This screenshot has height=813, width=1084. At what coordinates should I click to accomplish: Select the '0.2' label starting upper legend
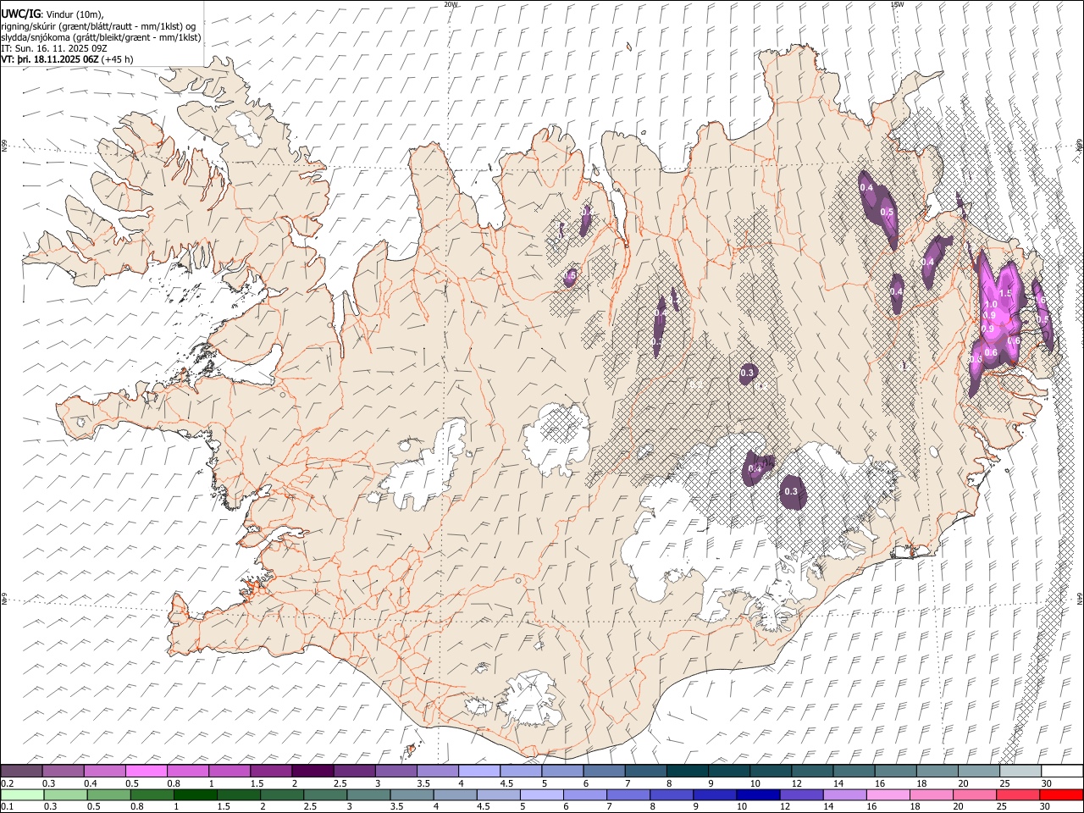point(7,783)
